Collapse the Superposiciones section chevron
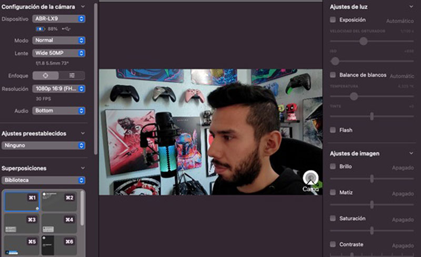The image size is (421, 257). click(x=83, y=169)
